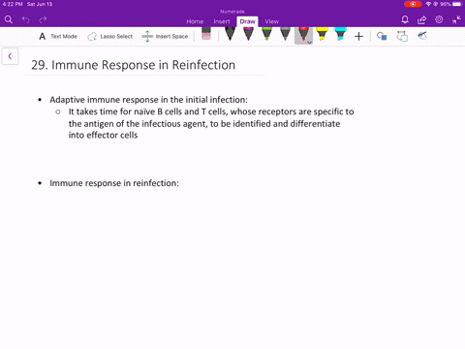Pick the black pen

click(x=230, y=34)
